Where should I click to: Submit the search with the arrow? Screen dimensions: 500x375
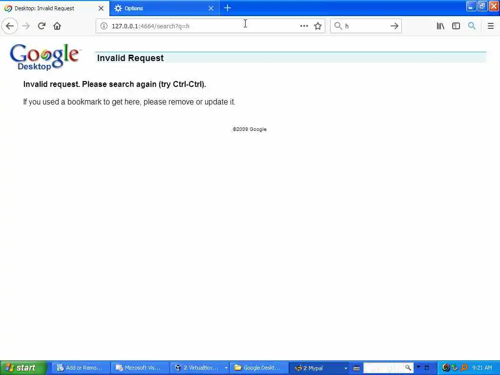pos(394,26)
